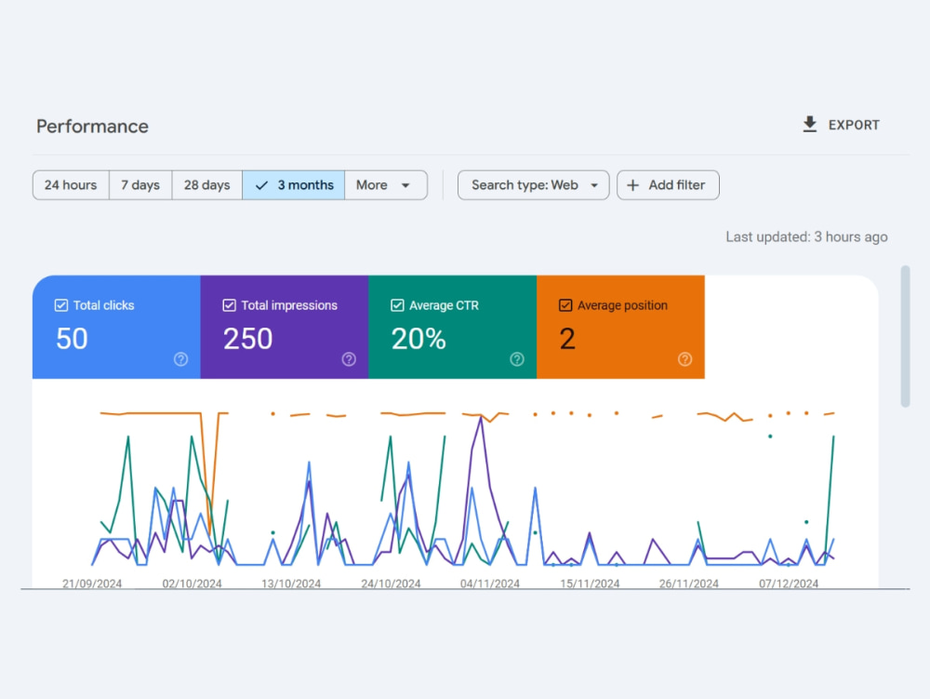Open the Search type: Web dropdown
930x699 pixels.
click(x=533, y=185)
